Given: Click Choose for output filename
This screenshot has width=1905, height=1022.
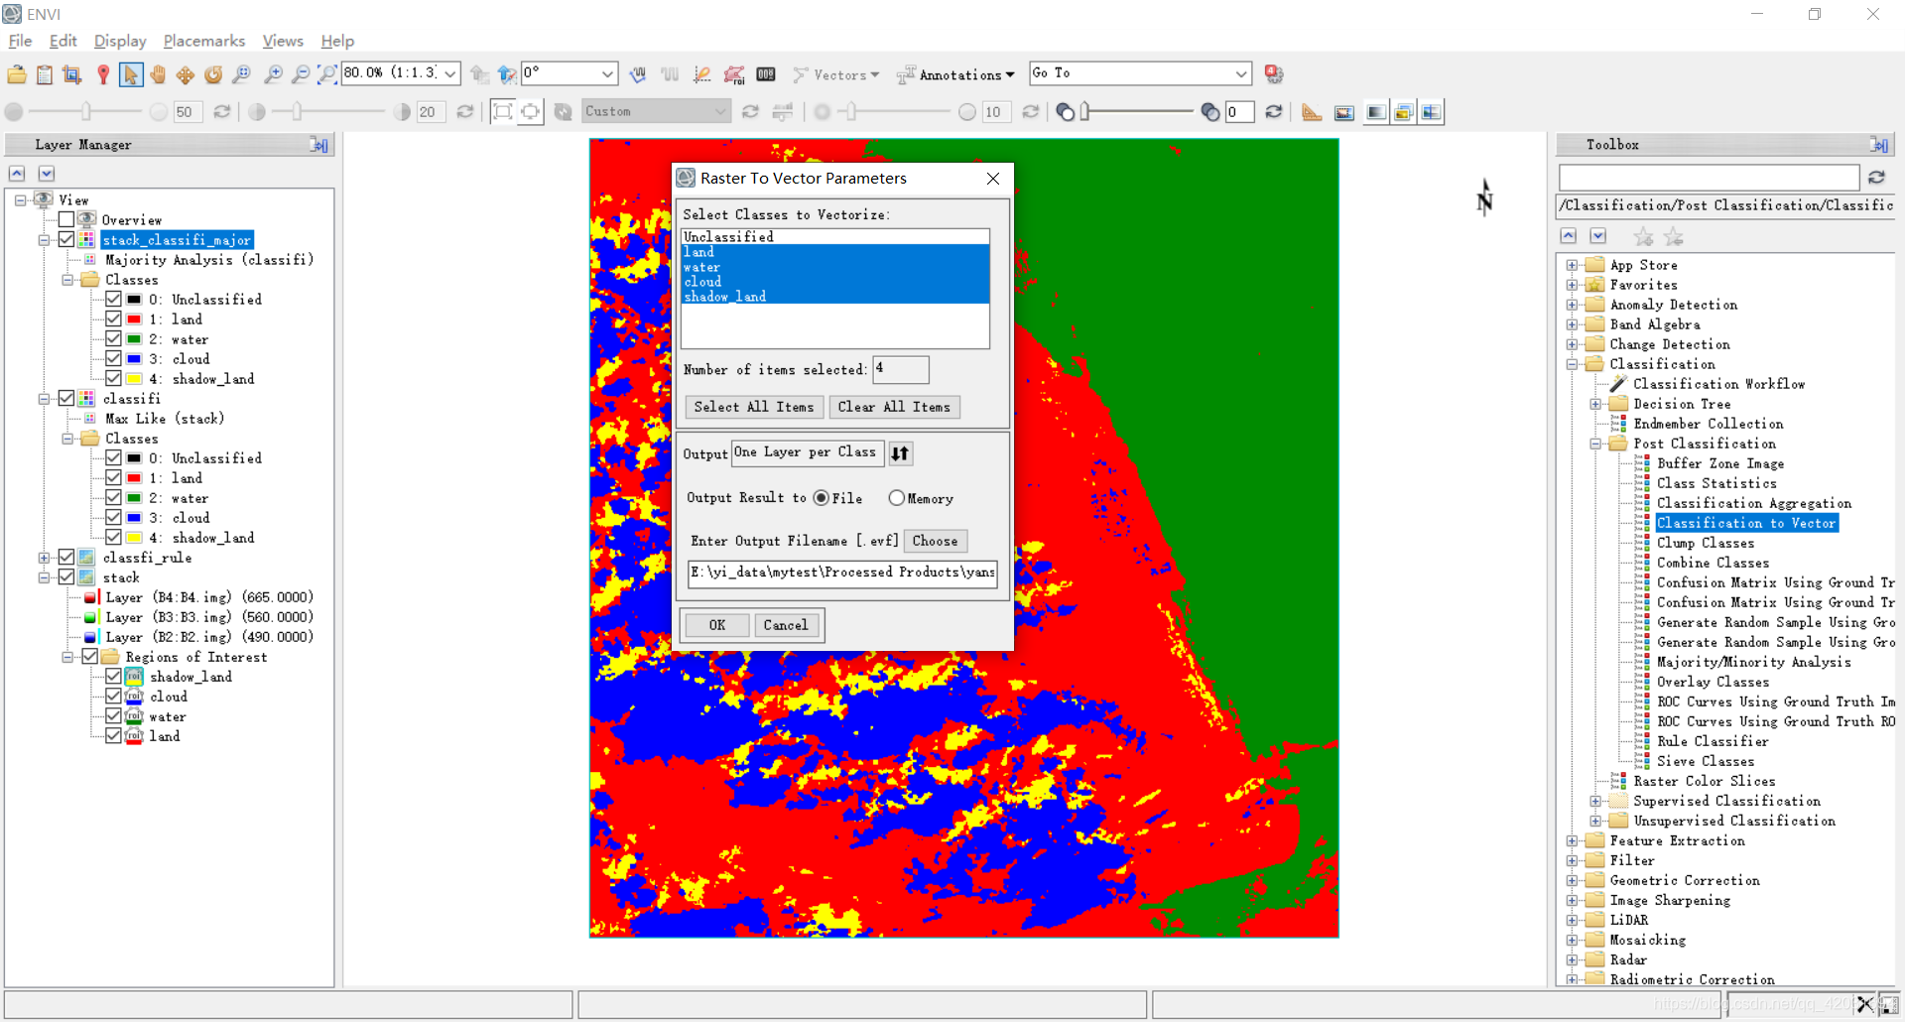Looking at the screenshot, I should [x=936, y=541].
